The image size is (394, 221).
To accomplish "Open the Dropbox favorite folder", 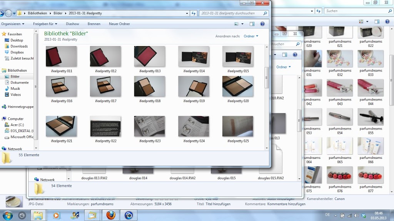I will click(17, 52).
